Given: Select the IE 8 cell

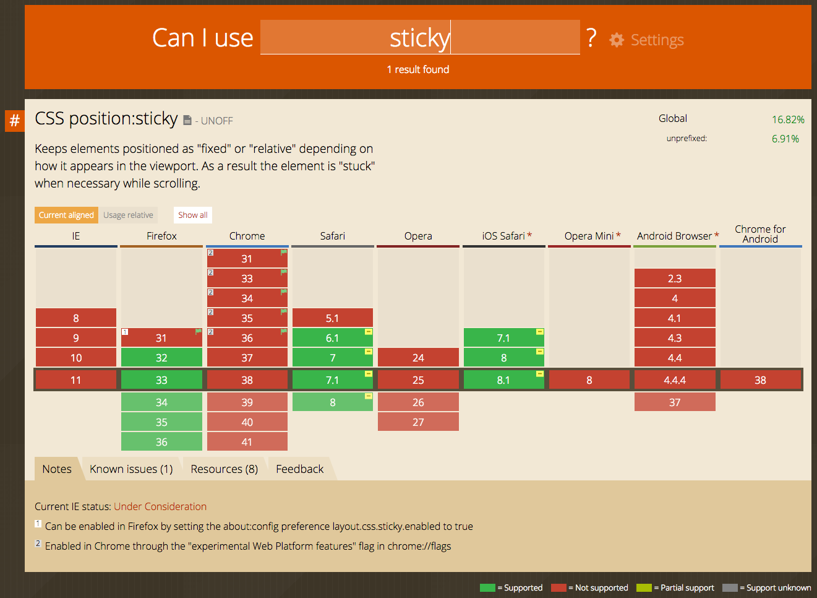Looking at the screenshot, I should (x=76, y=318).
